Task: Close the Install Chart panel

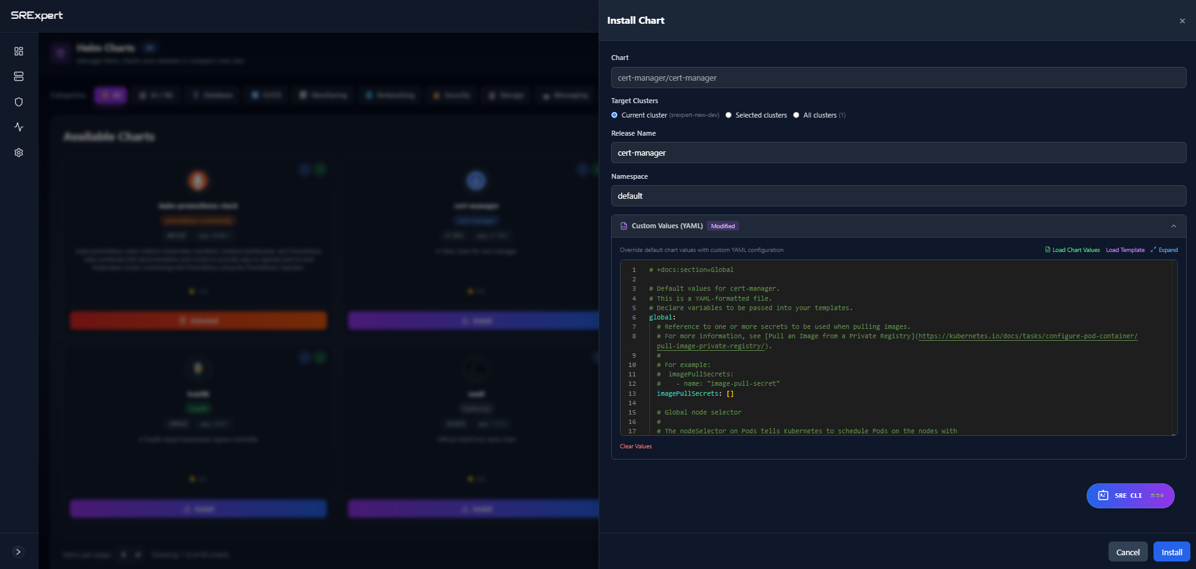Action: click(x=1182, y=21)
